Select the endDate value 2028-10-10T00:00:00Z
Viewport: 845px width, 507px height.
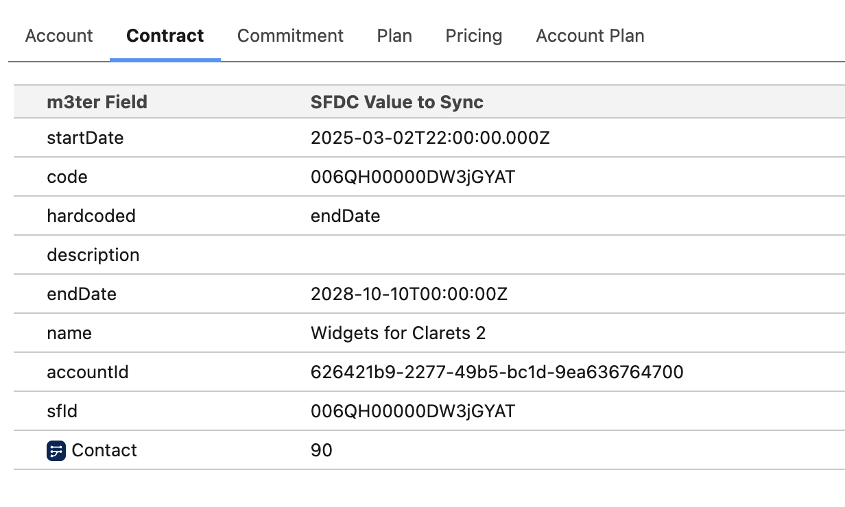click(x=409, y=295)
